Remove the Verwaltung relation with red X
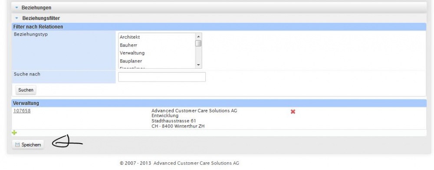Viewport: 434px width, 170px height. [293, 111]
